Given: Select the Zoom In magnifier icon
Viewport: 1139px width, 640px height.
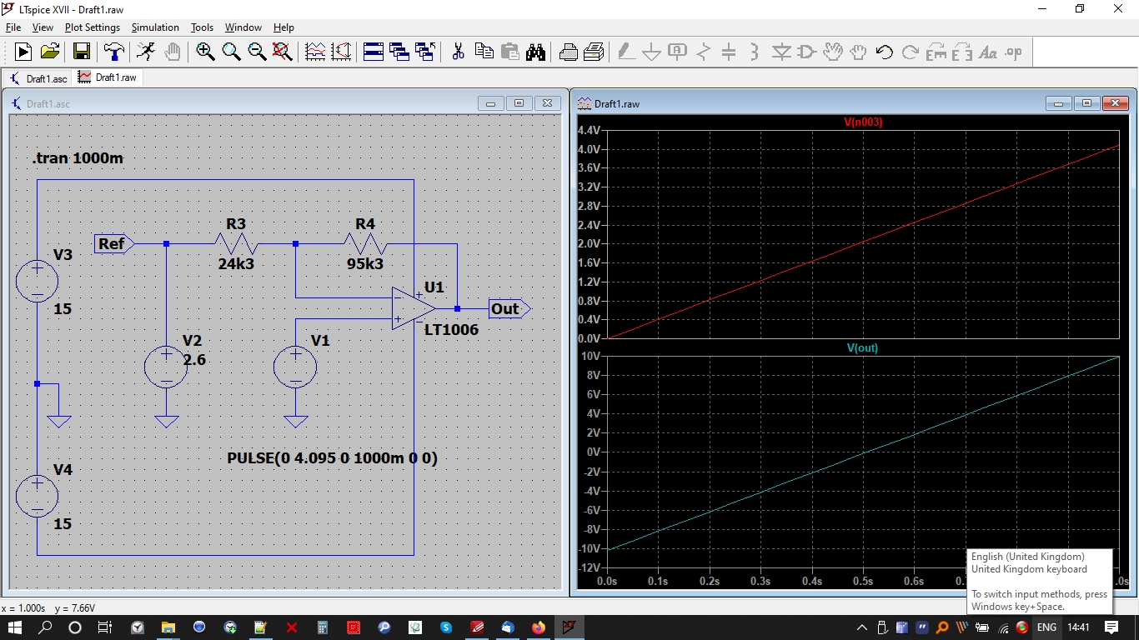Looking at the screenshot, I should point(205,52).
